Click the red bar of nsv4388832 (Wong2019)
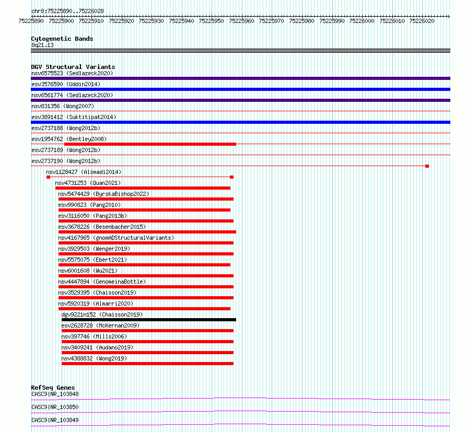465x432 pixels. [147, 364]
